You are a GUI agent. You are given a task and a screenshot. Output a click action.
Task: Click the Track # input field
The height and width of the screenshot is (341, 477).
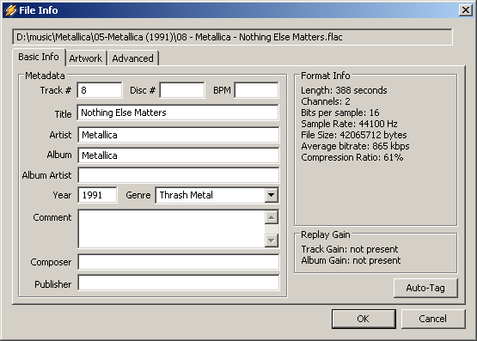pyautogui.click(x=100, y=90)
